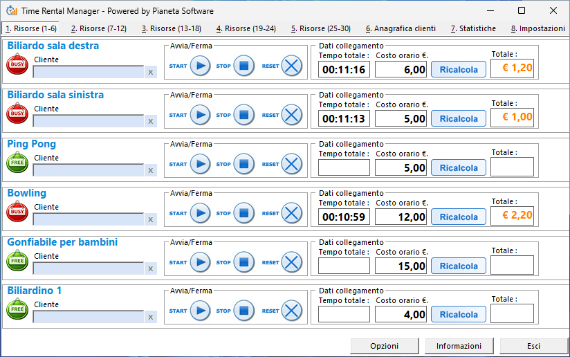Select the Risorse (1-6) tab
The height and width of the screenshot is (357, 570).
click(x=31, y=29)
